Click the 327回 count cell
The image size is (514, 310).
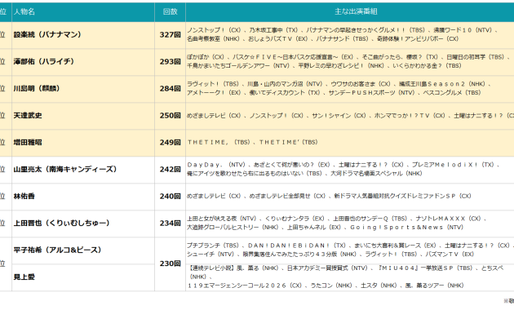[x=171, y=35]
